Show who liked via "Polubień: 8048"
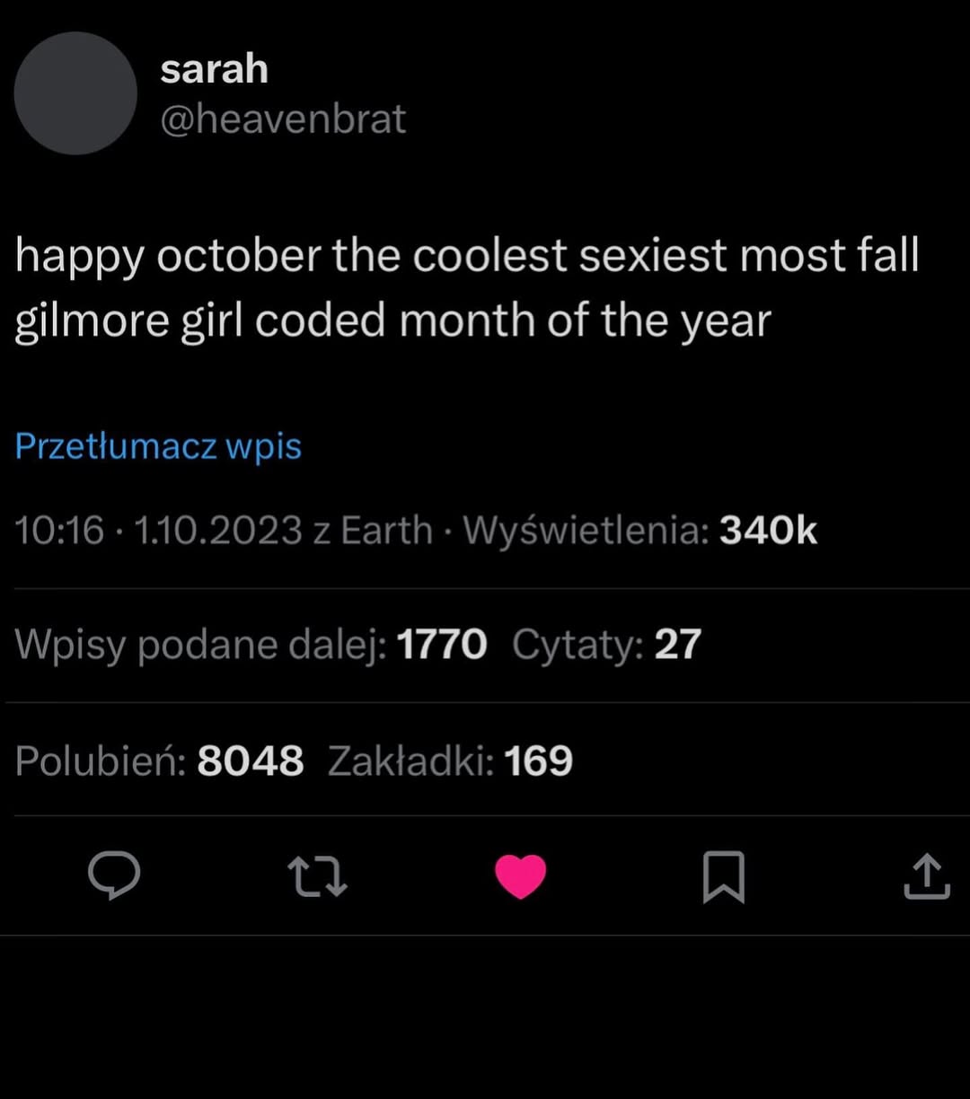The width and height of the screenshot is (970, 1099). coord(159,761)
